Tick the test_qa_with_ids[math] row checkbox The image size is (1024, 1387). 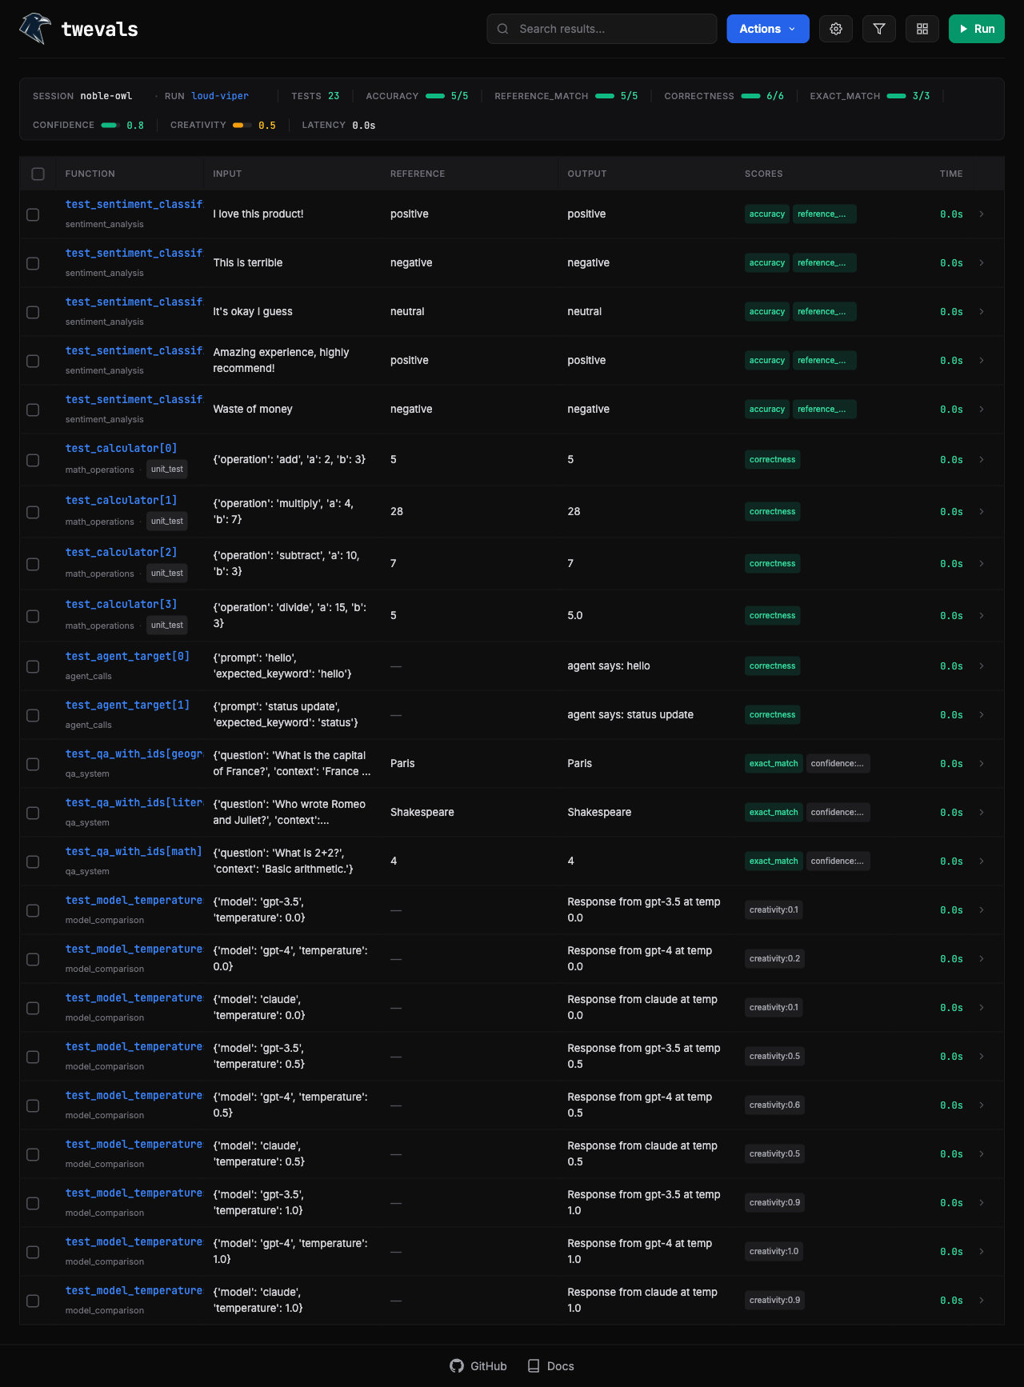pyautogui.click(x=33, y=861)
